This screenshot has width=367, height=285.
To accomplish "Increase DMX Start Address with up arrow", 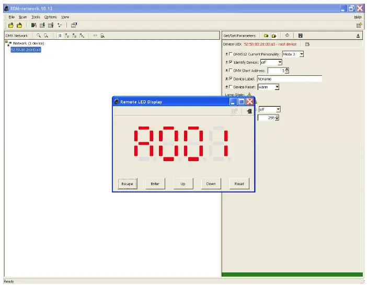I will tap(287, 69).
